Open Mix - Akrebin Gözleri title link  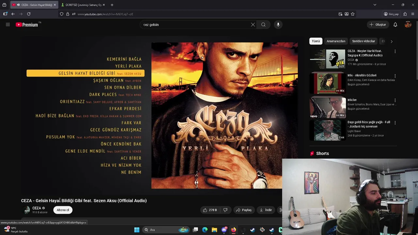point(362,75)
